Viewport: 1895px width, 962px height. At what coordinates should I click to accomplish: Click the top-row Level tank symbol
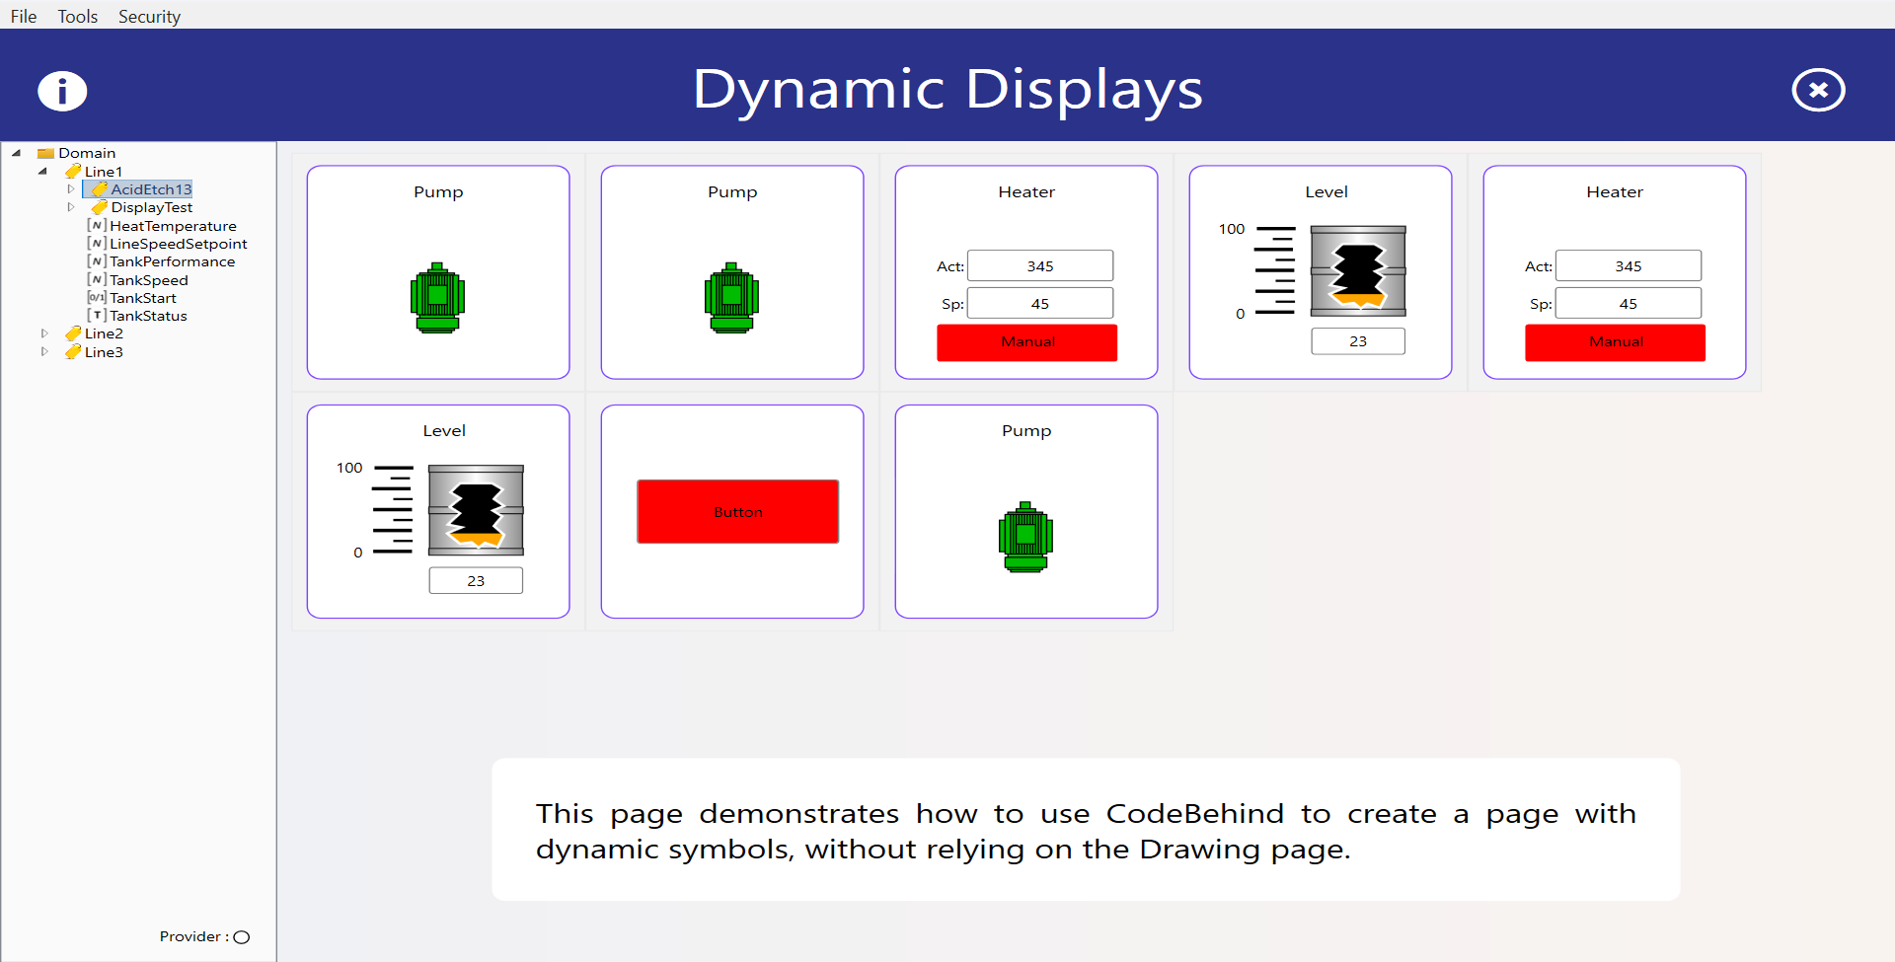pyautogui.click(x=1358, y=270)
